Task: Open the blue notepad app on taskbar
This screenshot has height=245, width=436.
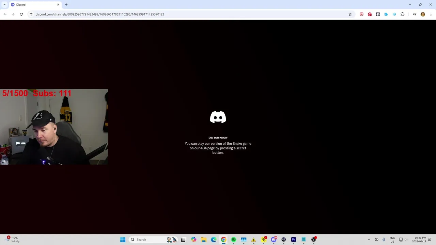Action: point(303,240)
